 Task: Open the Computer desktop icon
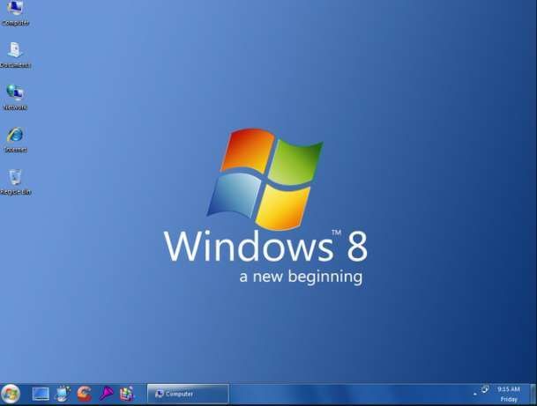15,13
